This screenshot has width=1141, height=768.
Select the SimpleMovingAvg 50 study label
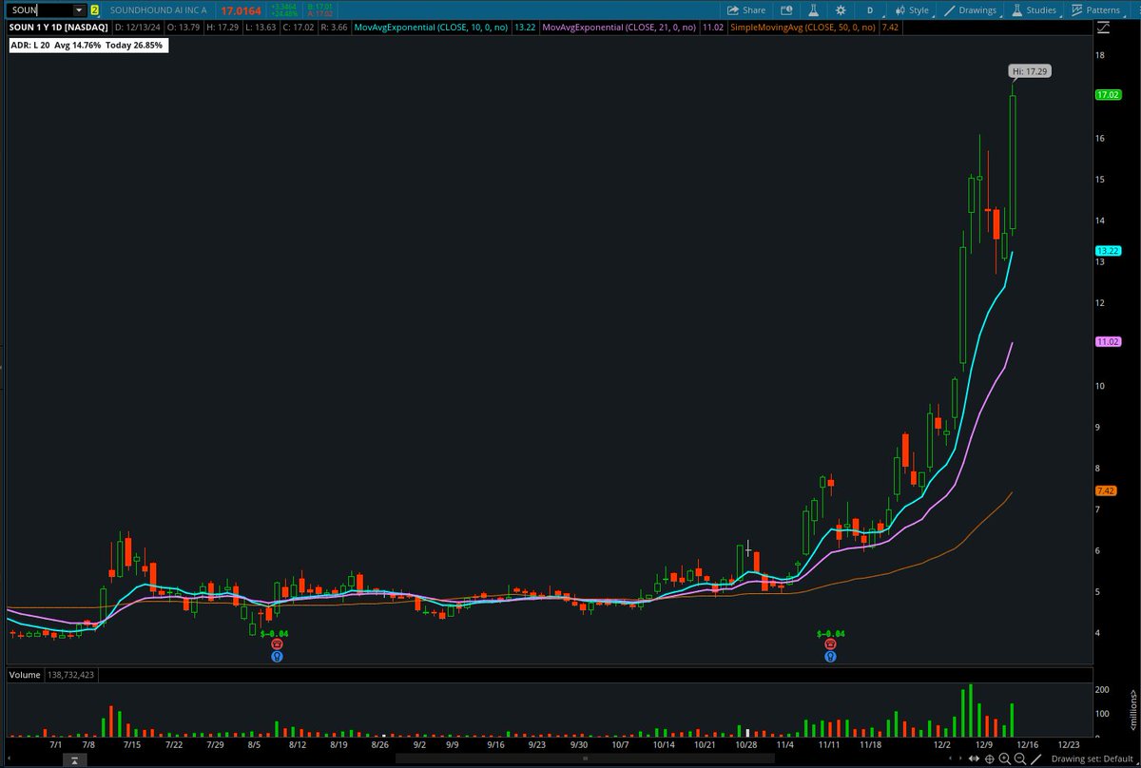[803, 28]
